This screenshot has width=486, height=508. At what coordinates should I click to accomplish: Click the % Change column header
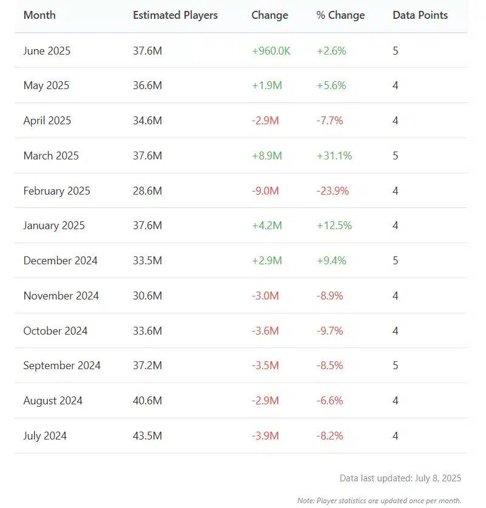point(341,15)
